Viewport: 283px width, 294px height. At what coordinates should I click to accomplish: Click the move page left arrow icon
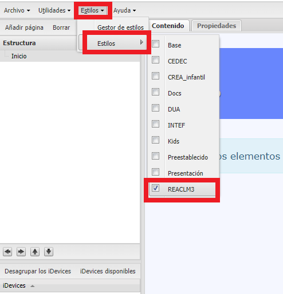point(7,252)
